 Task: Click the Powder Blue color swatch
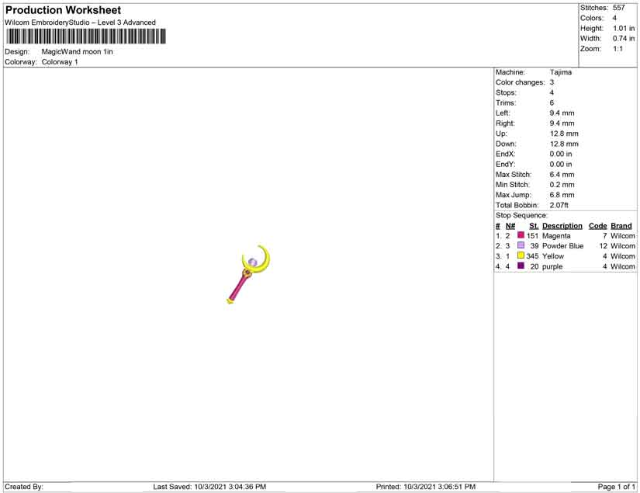click(x=521, y=245)
